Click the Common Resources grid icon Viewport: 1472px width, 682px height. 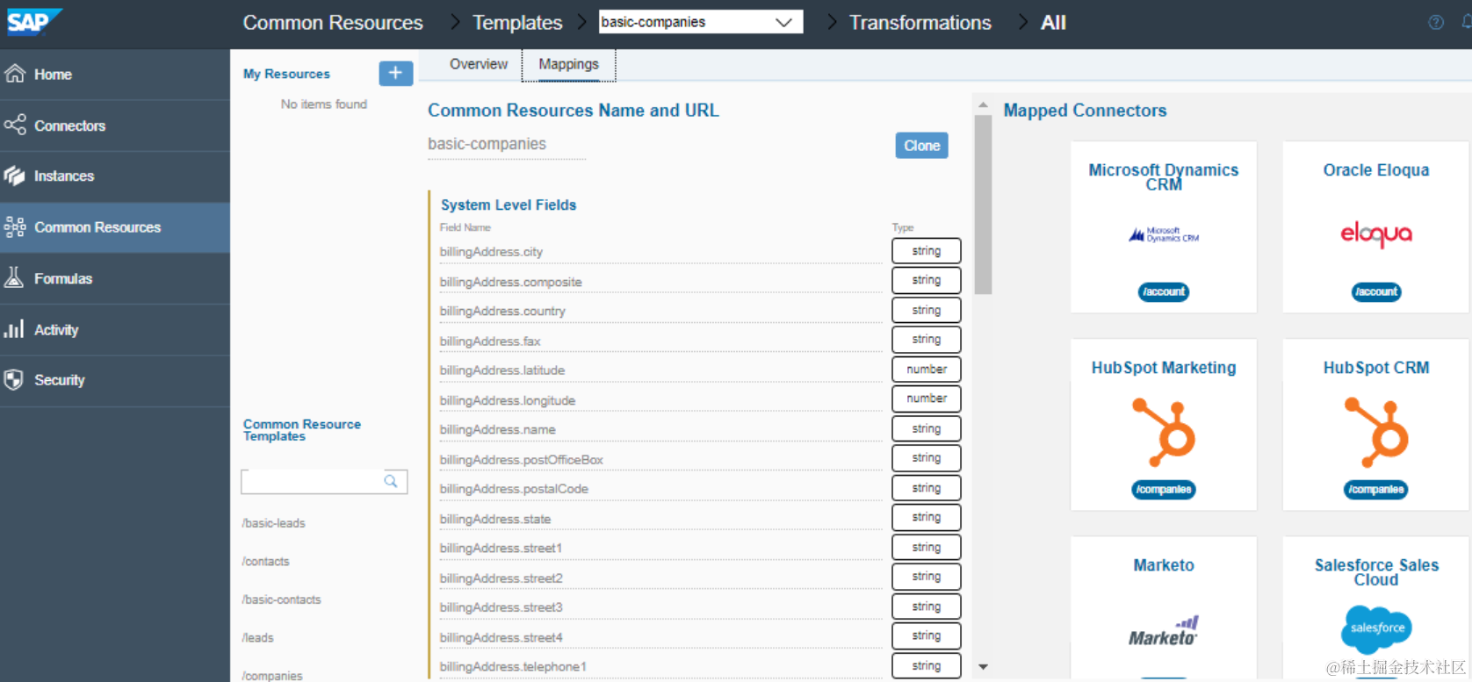pyautogui.click(x=15, y=227)
